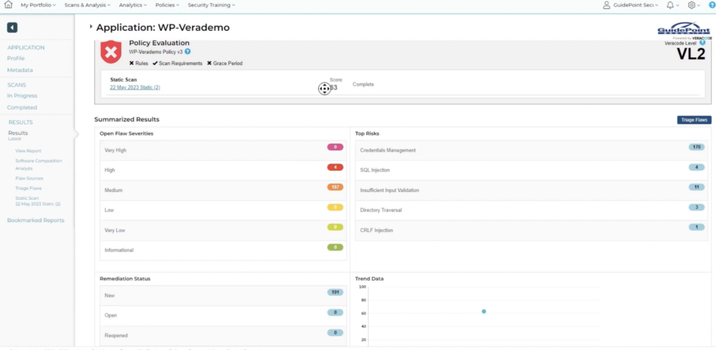This screenshot has height=350, width=716.
Task: Open Flaw Sources link
Action: [29, 178]
